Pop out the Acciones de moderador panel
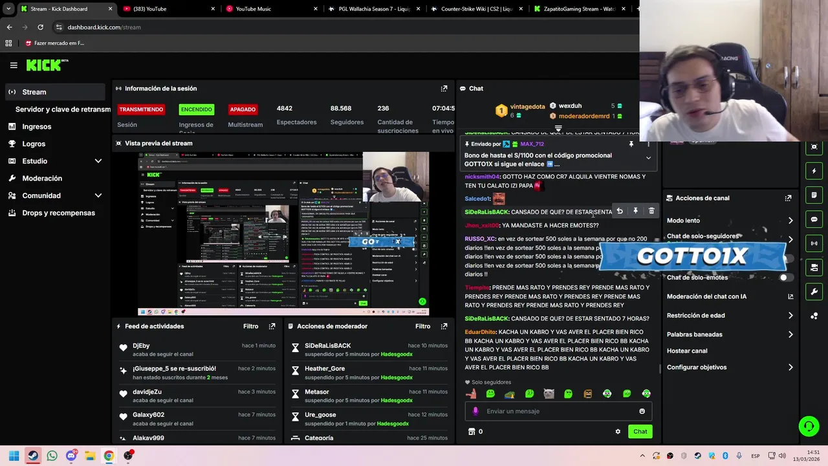Image resolution: width=828 pixels, height=466 pixels. pos(444,326)
